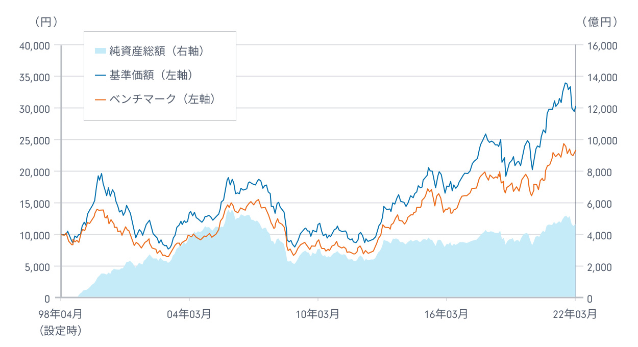
Task: Click the light blue 純資産総額 legend swatch
Action: (100, 51)
